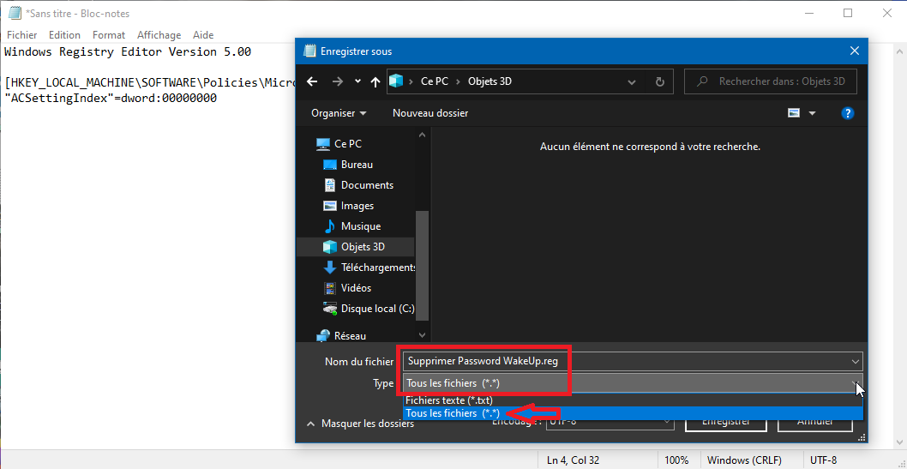Click the Téléchargements arrow icon in the sidebar

[330, 268]
